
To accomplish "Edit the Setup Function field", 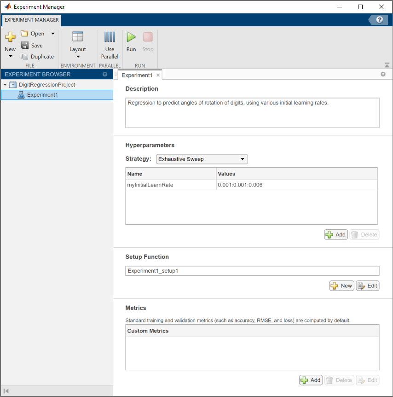I will coord(252,271).
